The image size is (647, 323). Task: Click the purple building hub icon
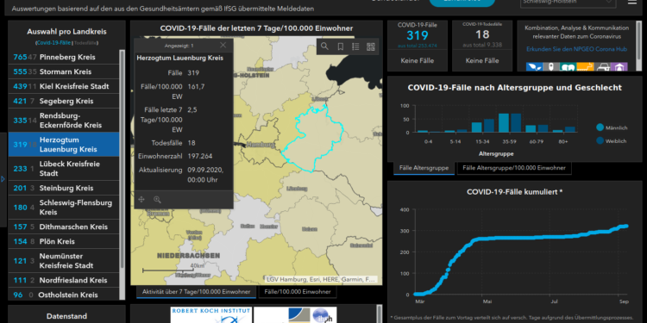(619, 66)
